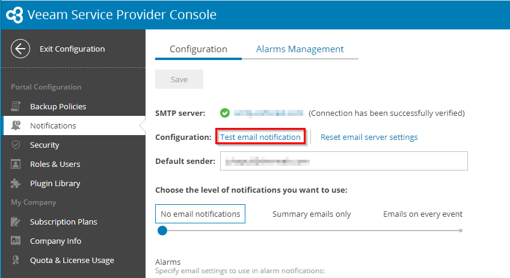Click the Save button
Viewport: 510px width, 278px height.
tap(179, 79)
